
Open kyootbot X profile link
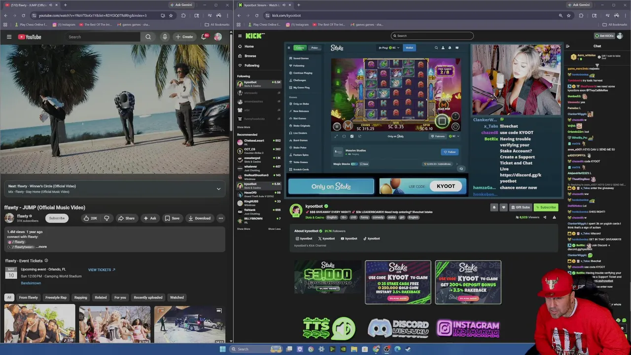(x=326, y=239)
